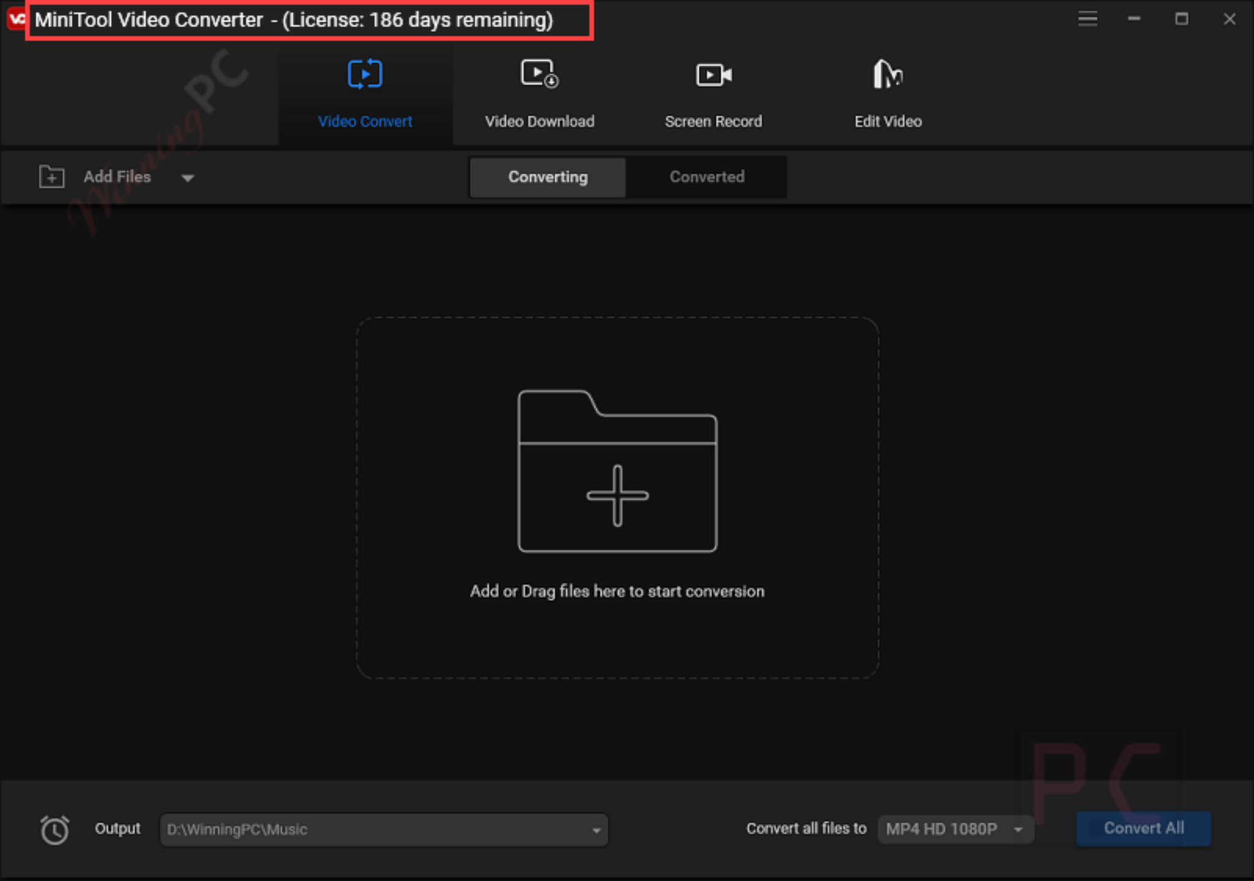The image size is (1254, 881).
Task: Click the Convert All button
Action: click(x=1142, y=828)
